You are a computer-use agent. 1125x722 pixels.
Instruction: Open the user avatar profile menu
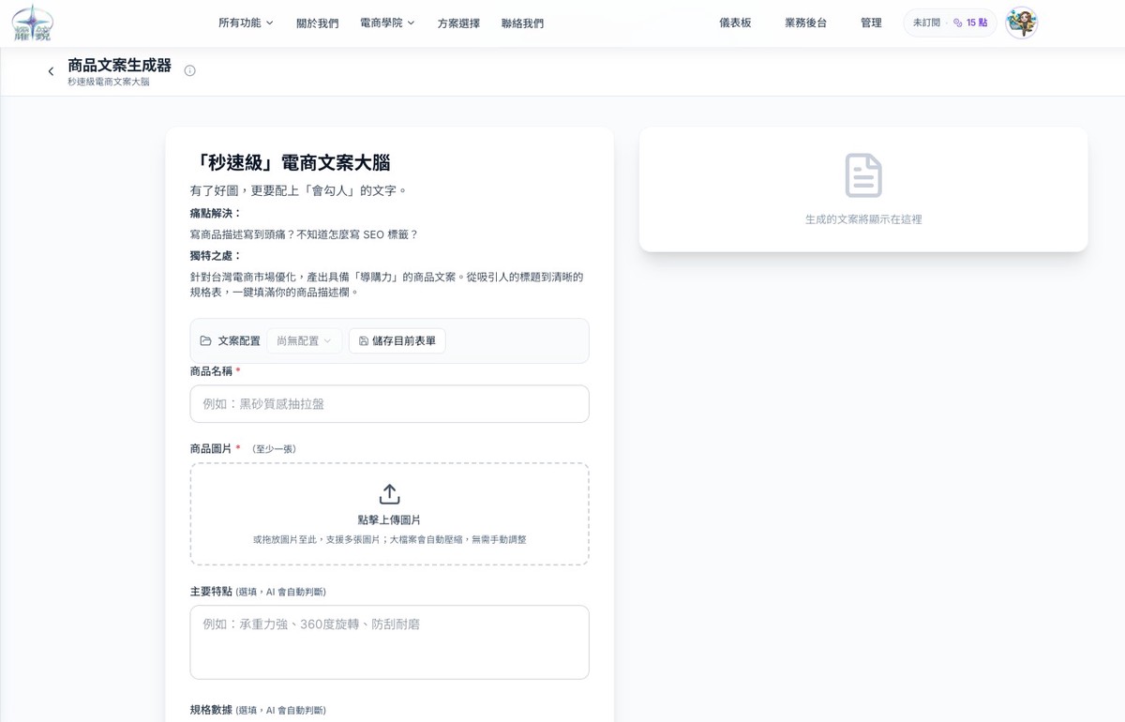1021,23
